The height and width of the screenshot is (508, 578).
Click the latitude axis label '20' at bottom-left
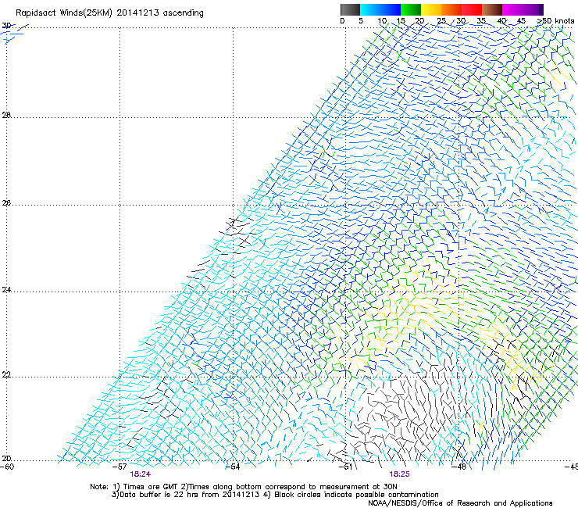pos(6,459)
